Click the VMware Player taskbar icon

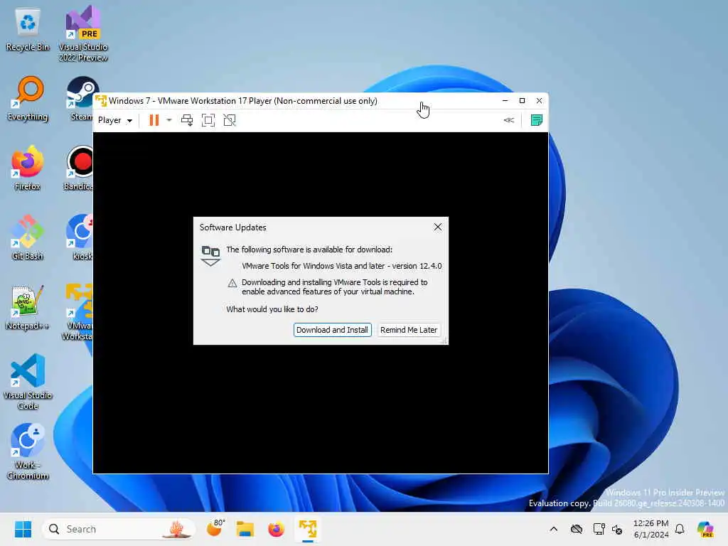tap(307, 529)
